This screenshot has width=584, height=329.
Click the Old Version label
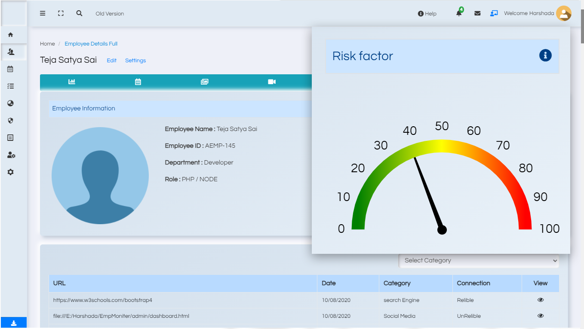click(x=109, y=13)
